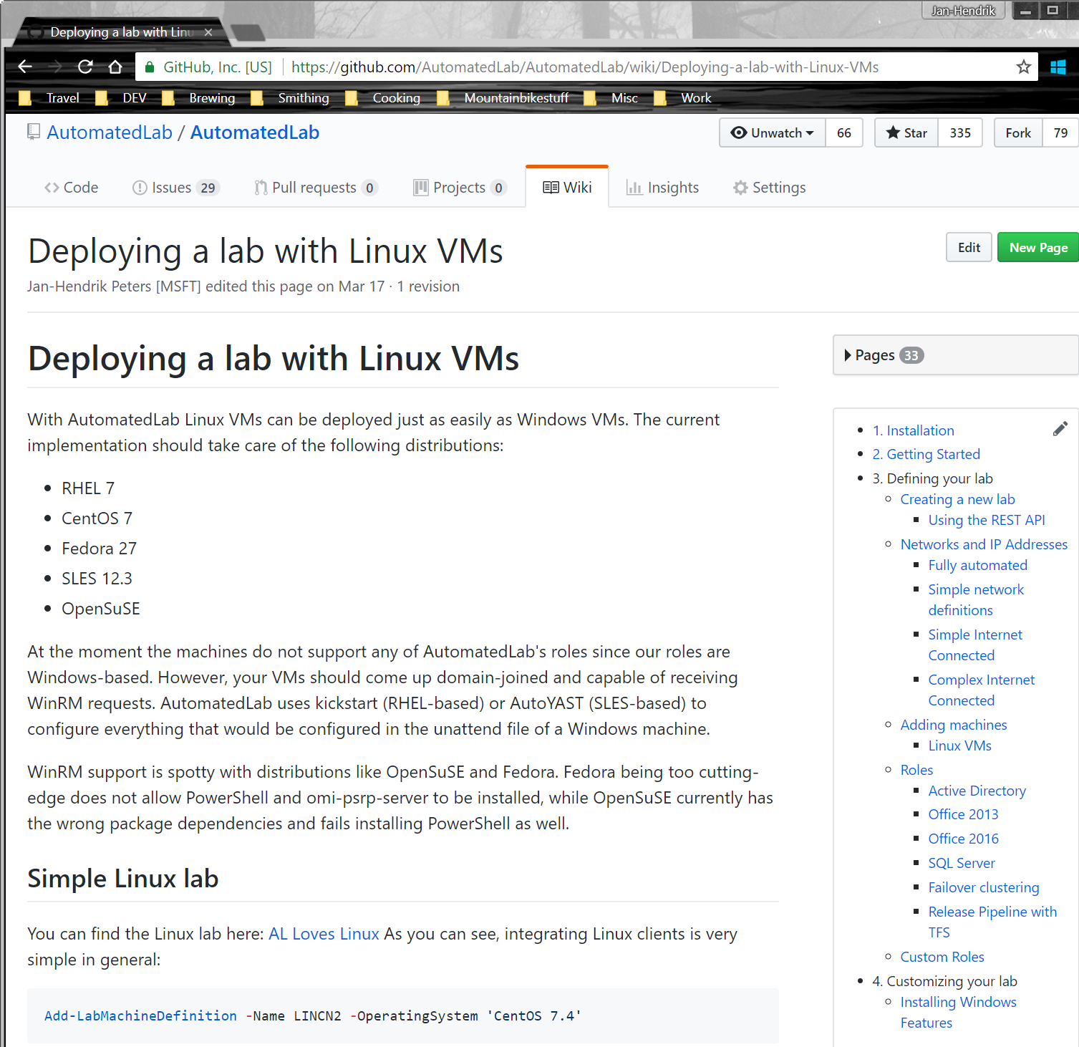The width and height of the screenshot is (1079, 1047).
Task: Open 'Installing Windows Features' link
Action: pos(958,1013)
